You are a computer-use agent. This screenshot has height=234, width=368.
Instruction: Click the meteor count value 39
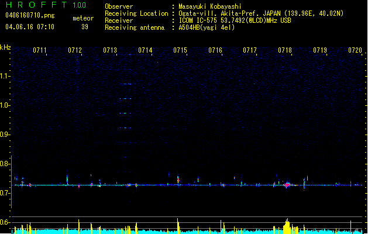tap(85, 27)
